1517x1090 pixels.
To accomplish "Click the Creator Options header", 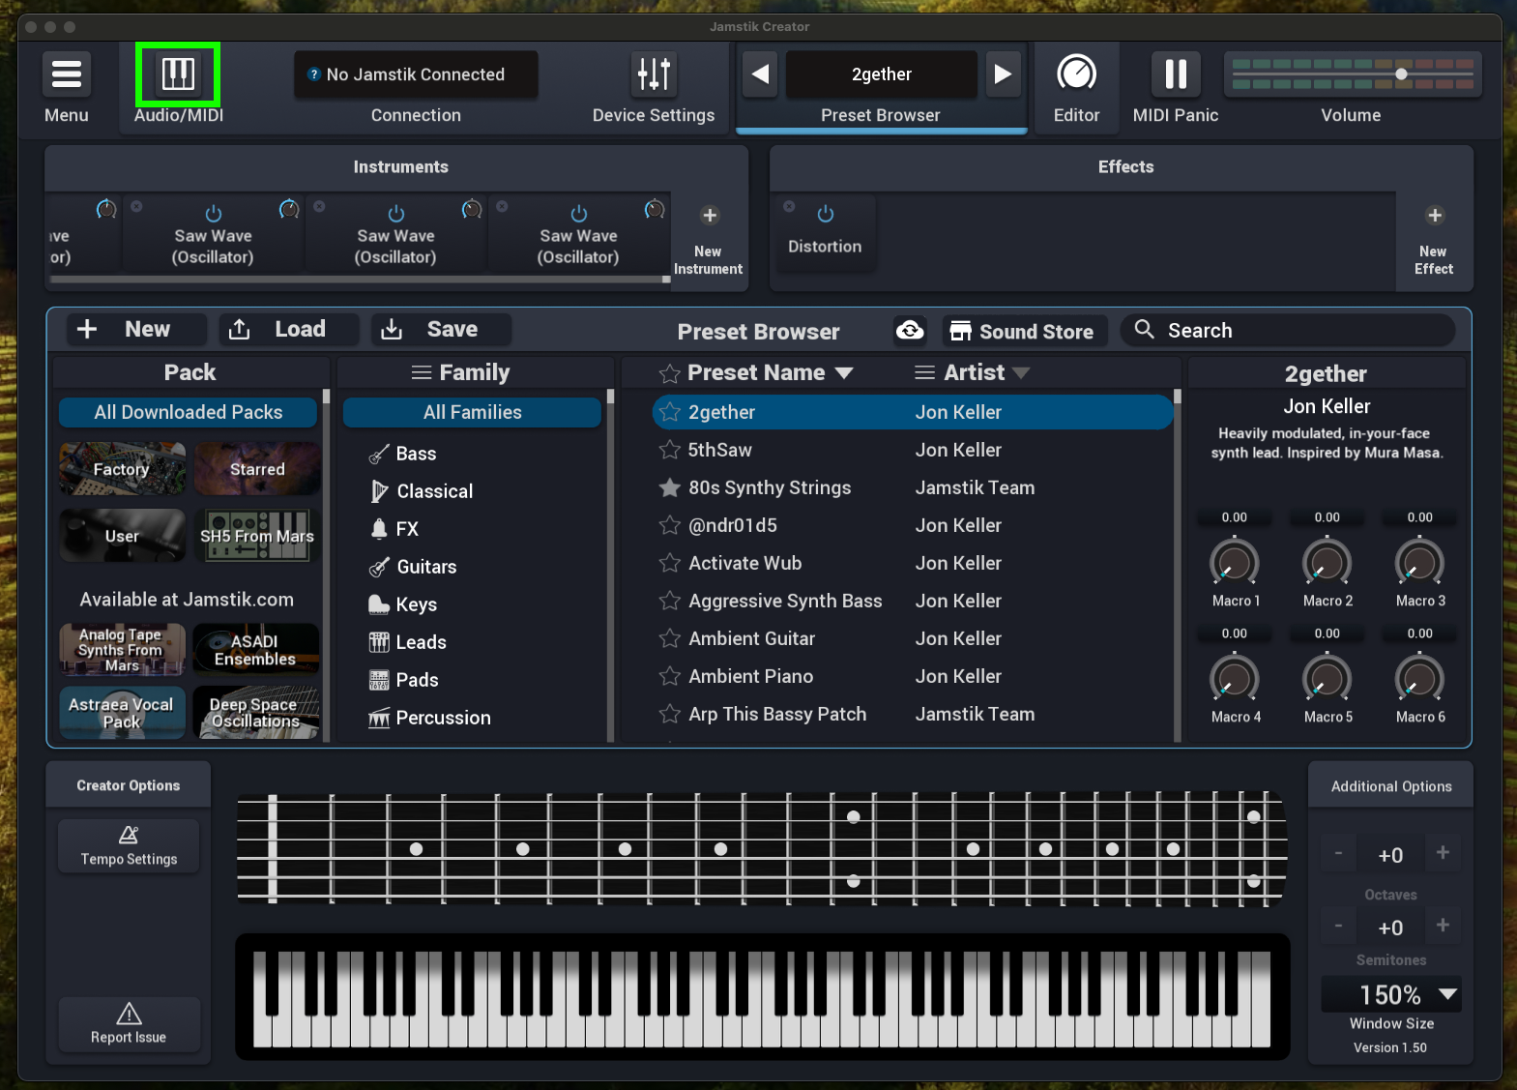I will [129, 785].
